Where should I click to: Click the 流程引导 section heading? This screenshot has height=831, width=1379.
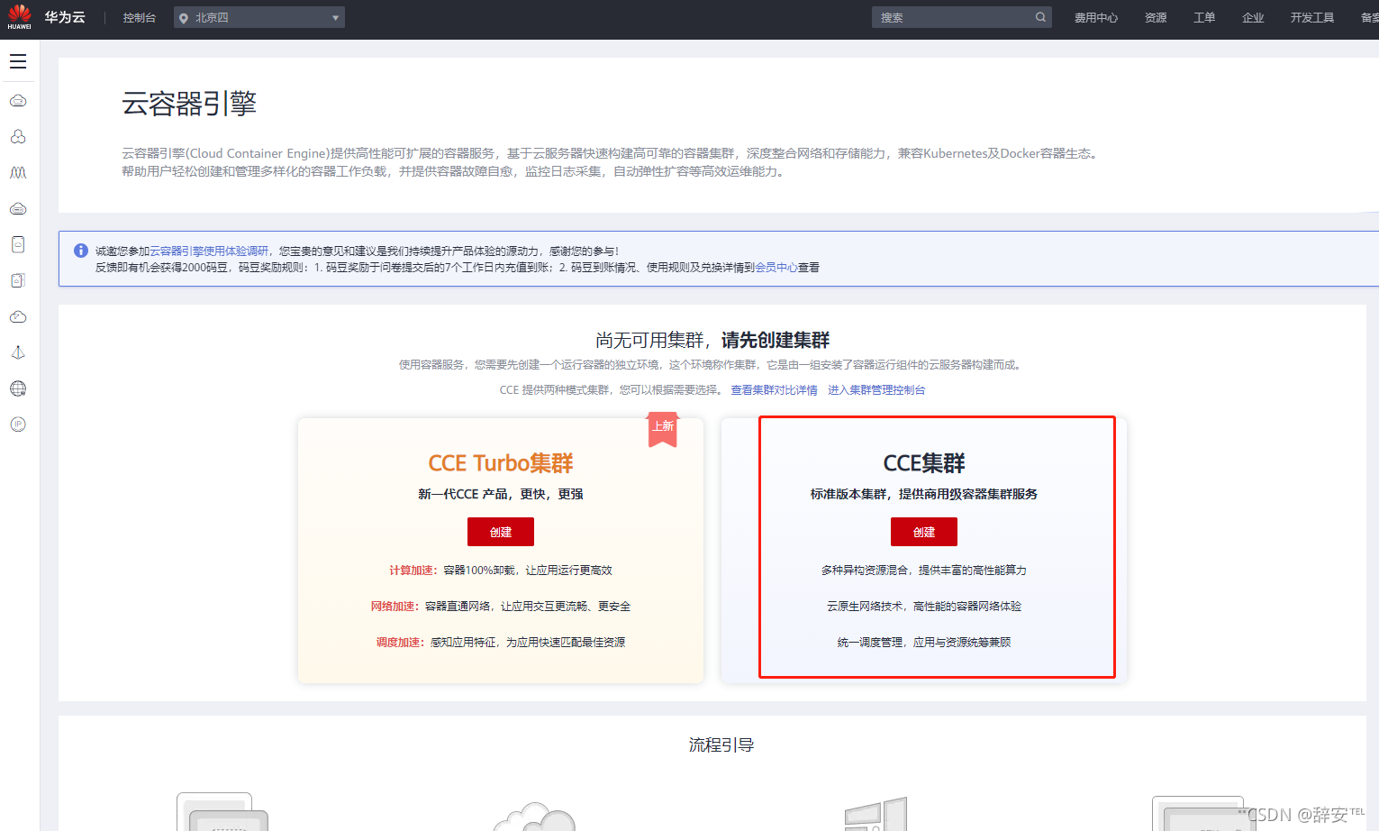[x=721, y=744]
